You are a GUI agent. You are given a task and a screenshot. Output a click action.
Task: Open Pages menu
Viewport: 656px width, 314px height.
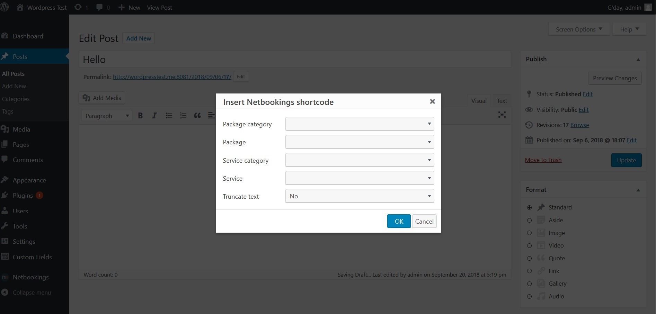[x=21, y=144]
